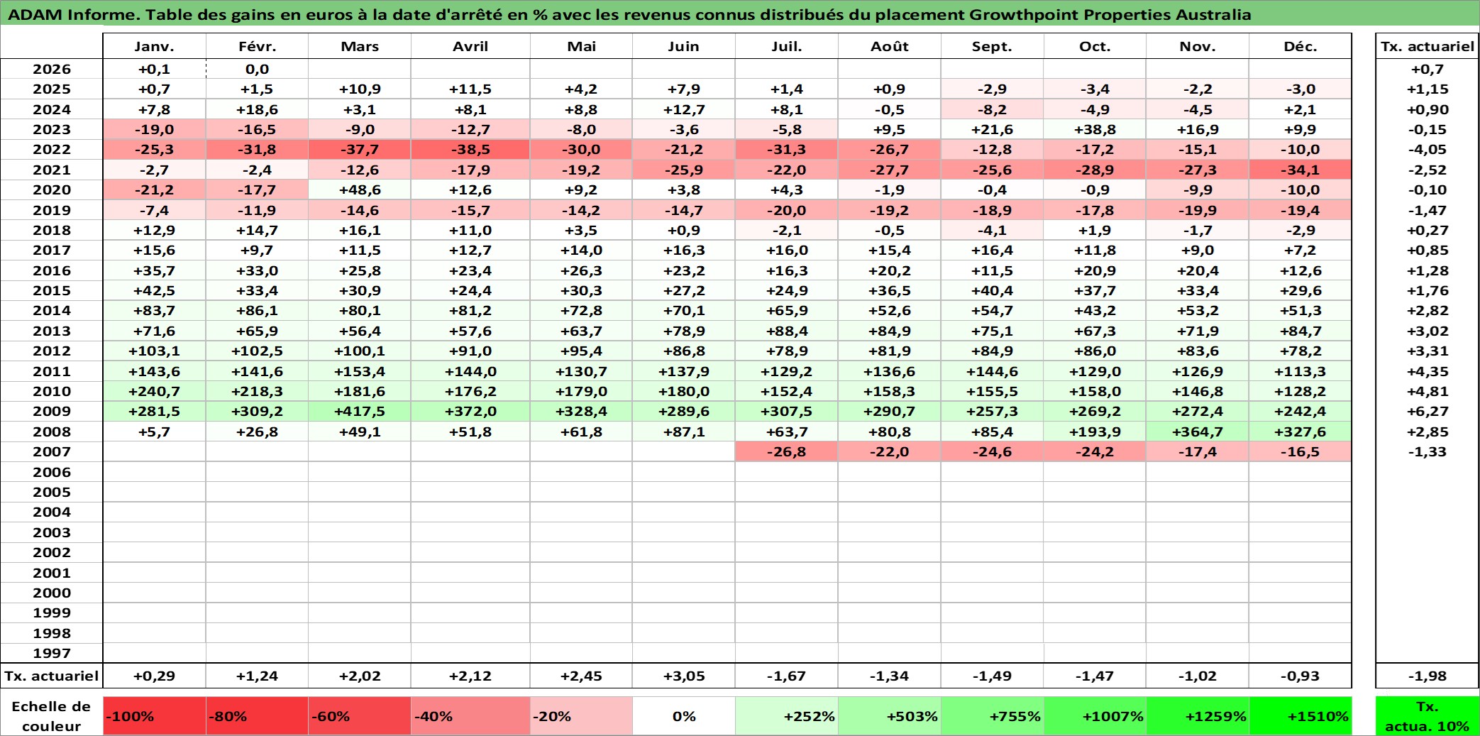
Task: Select the +1510% green color scale swatch
Action: pos(1300,716)
